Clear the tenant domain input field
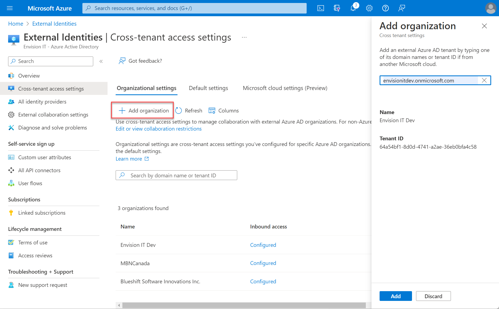Image resolution: width=499 pixels, height=309 pixels. pos(484,80)
